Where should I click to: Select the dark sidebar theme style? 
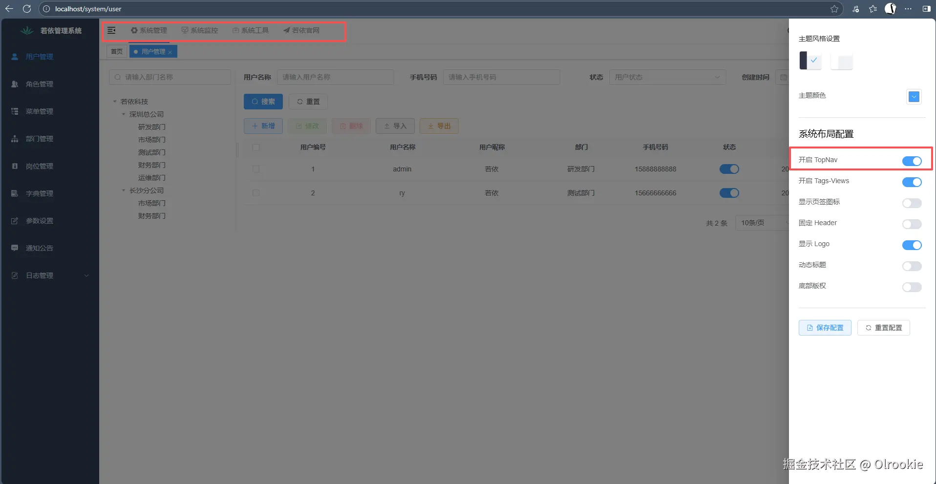[810, 61]
